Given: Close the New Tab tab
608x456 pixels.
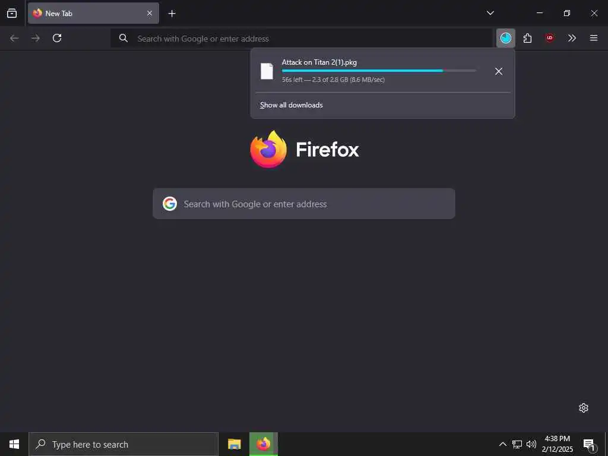Looking at the screenshot, I should tap(149, 13).
